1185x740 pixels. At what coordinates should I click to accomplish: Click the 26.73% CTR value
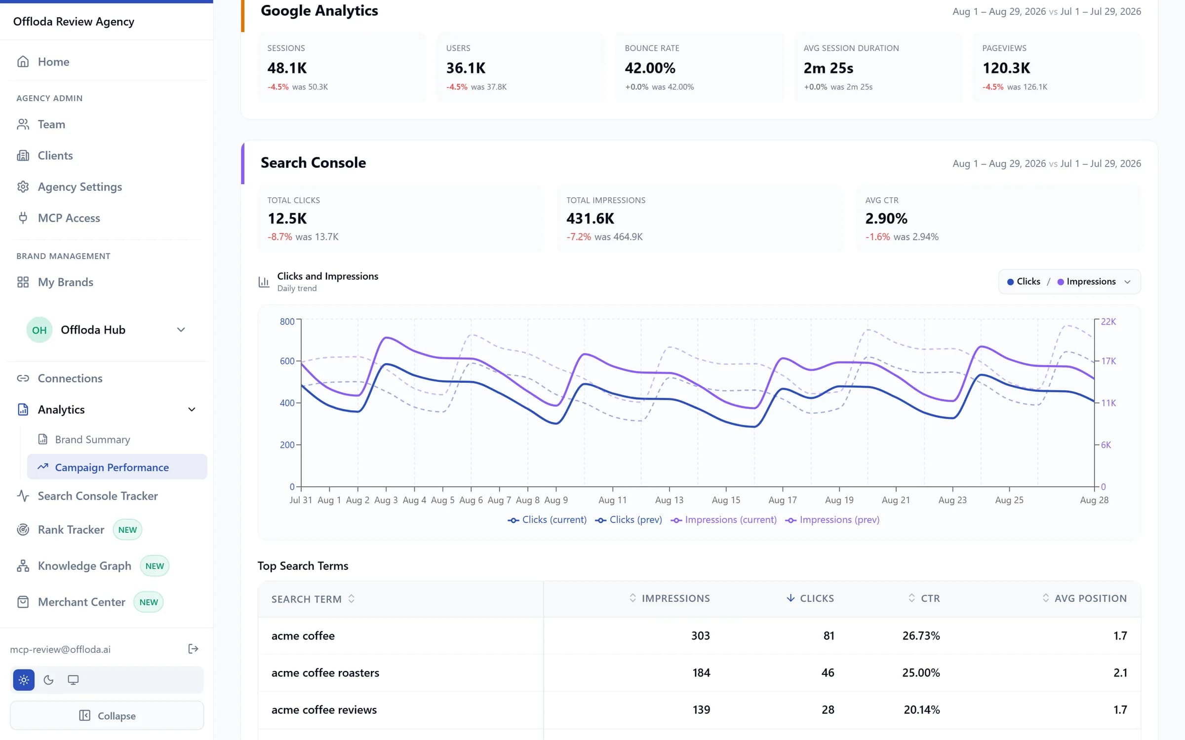pyautogui.click(x=921, y=635)
